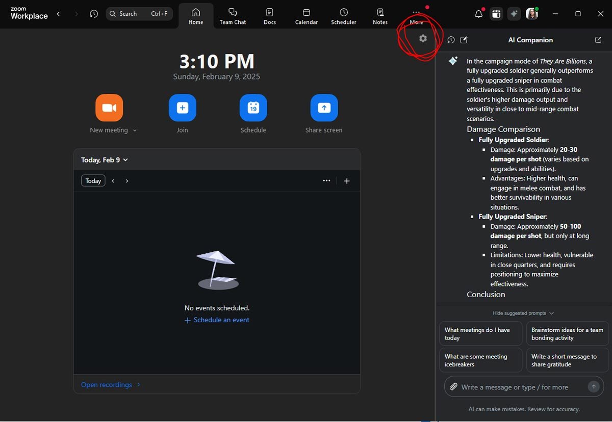Viewport: 612px width, 422px height.
Task: Open calendar panel more options dots
Action: pyautogui.click(x=326, y=181)
